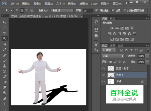Expand the toolbox double-arrow
151x111 pixels.
(2, 15)
